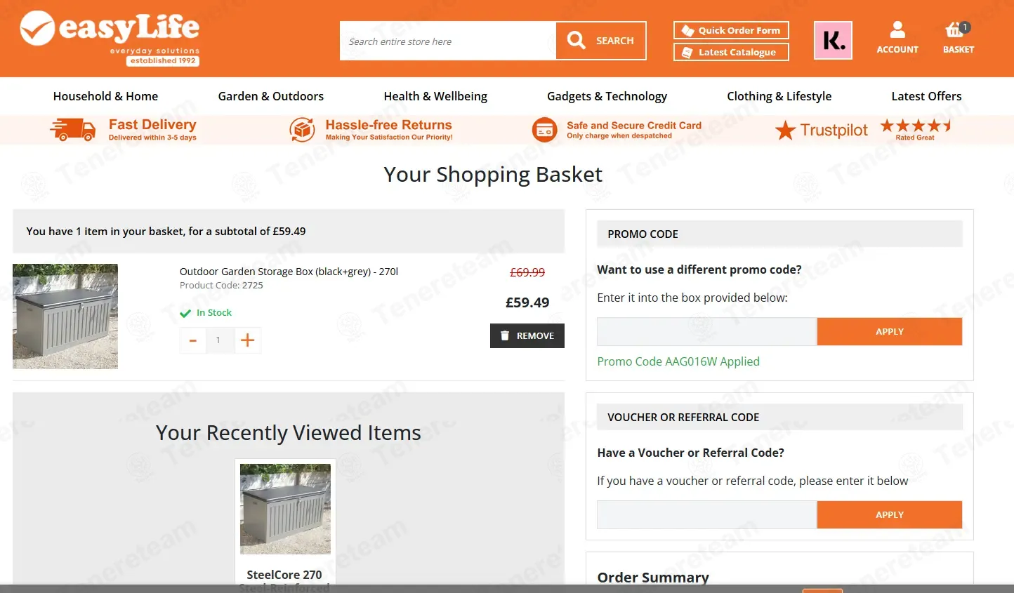Viewport: 1014px width, 593px height.
Task: Open the Garden & Outdoors menu
Action: click(271, 96)
